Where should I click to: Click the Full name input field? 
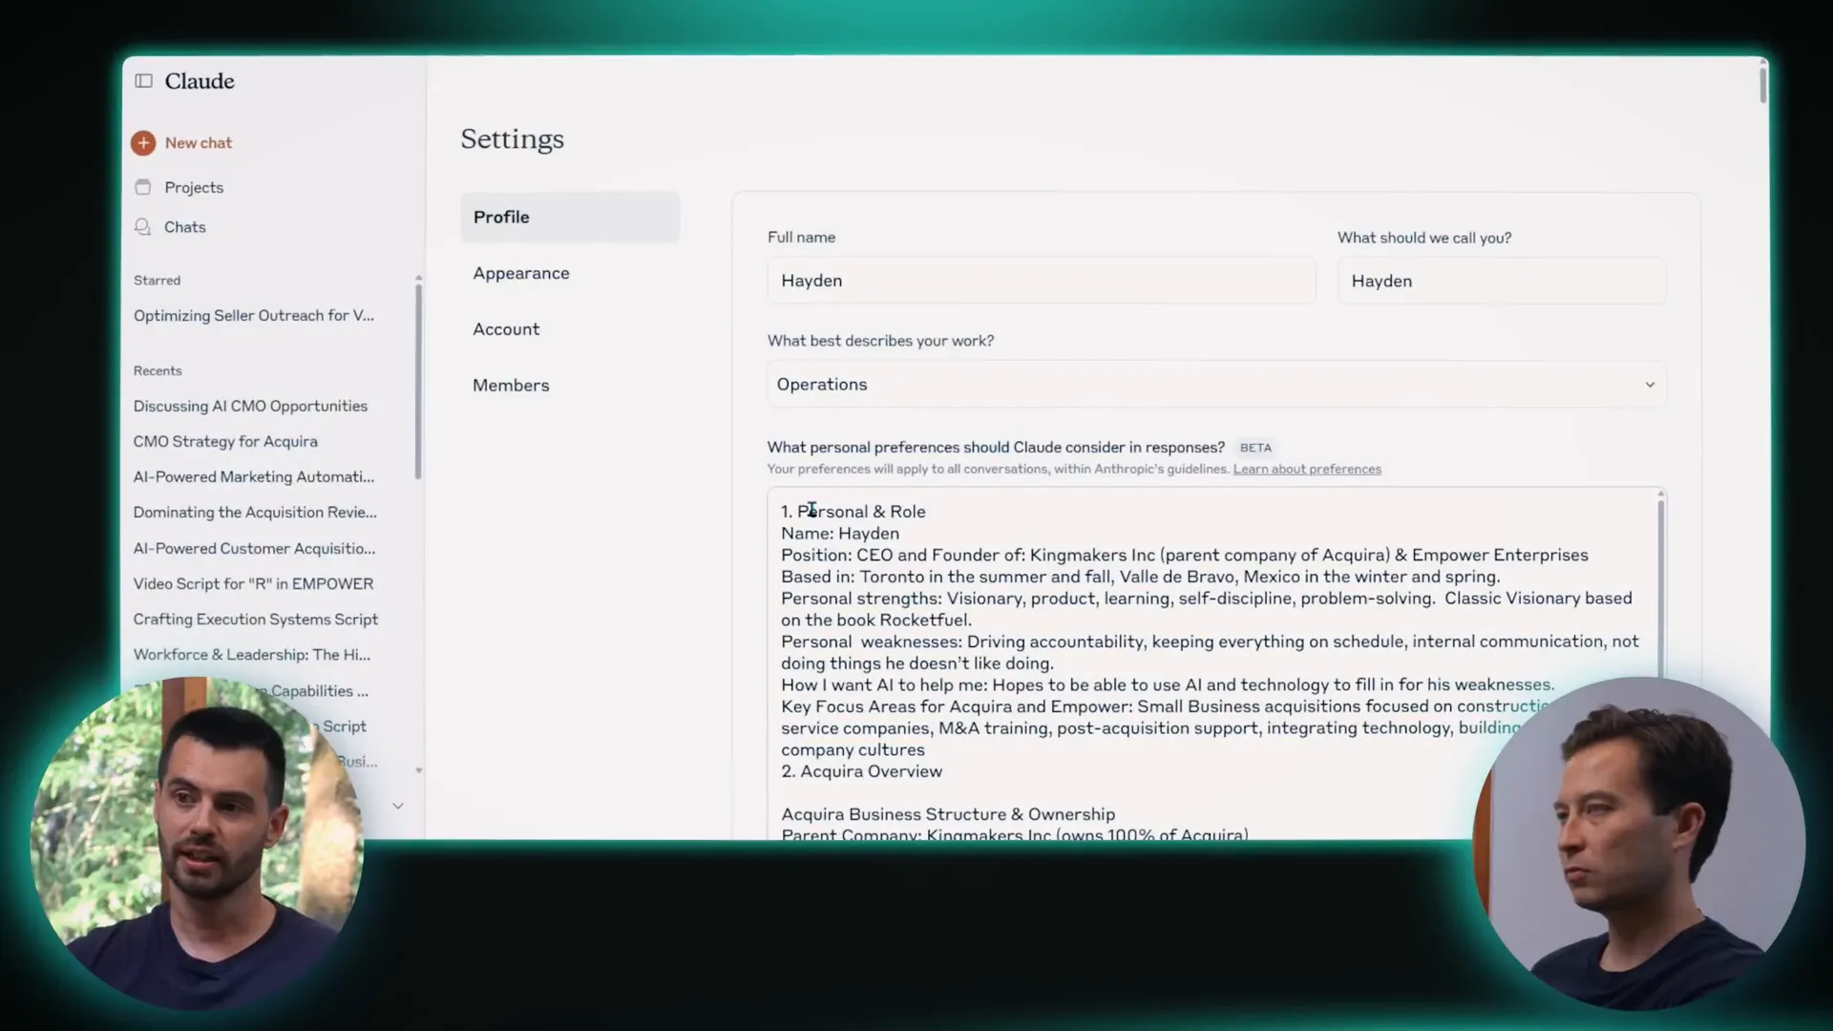coord(1041,281)
